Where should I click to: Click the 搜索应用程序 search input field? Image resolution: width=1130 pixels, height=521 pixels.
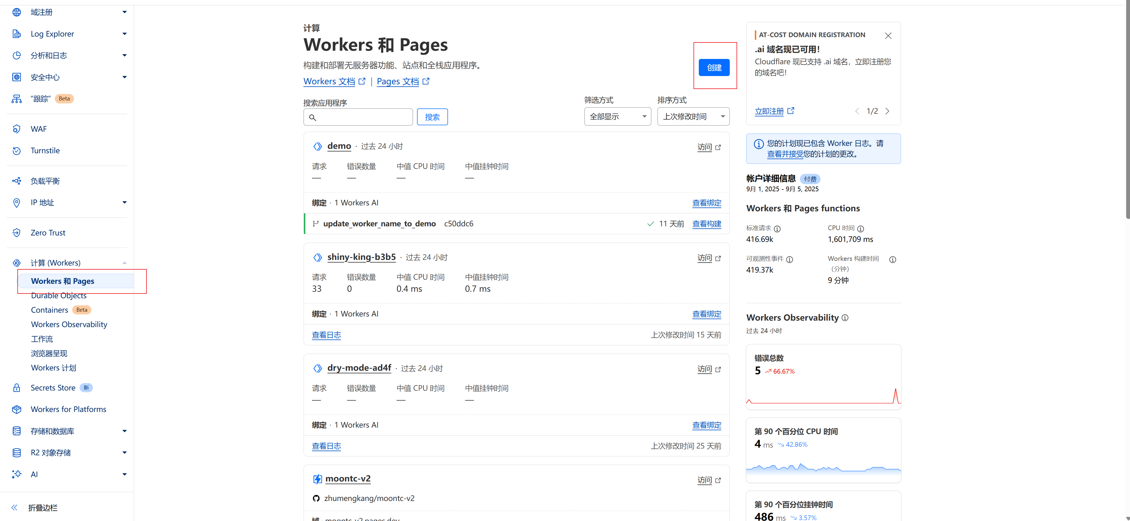(358, 117)
